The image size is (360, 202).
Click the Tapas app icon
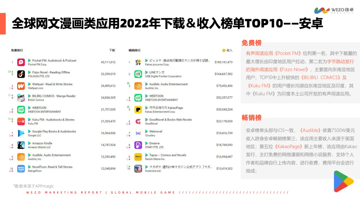click(x=138, y=157)
